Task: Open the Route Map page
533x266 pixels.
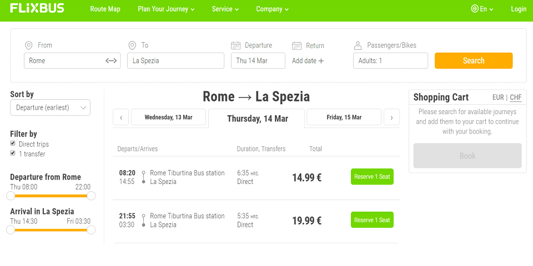Action: click(x=105, y=9)
